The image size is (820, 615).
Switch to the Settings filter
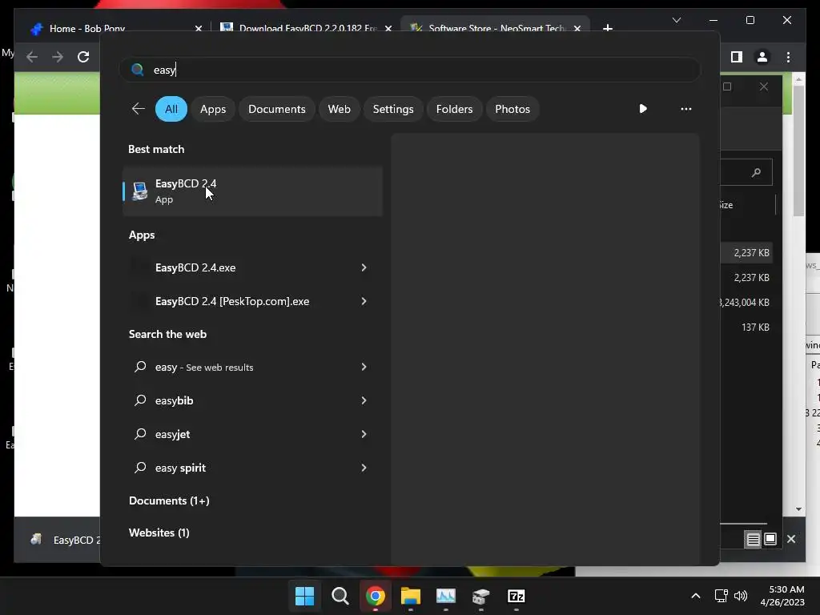pos(392,109)
